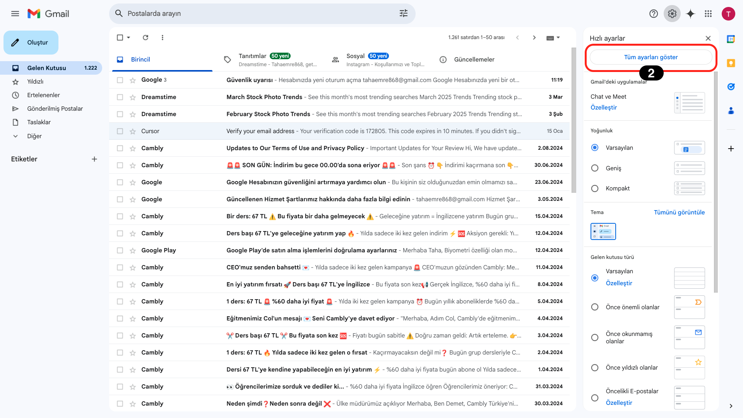This screenshot has width=743, height=418.
Task: Open the Gemini sparkle icon
Action: [x=690, y=14]
